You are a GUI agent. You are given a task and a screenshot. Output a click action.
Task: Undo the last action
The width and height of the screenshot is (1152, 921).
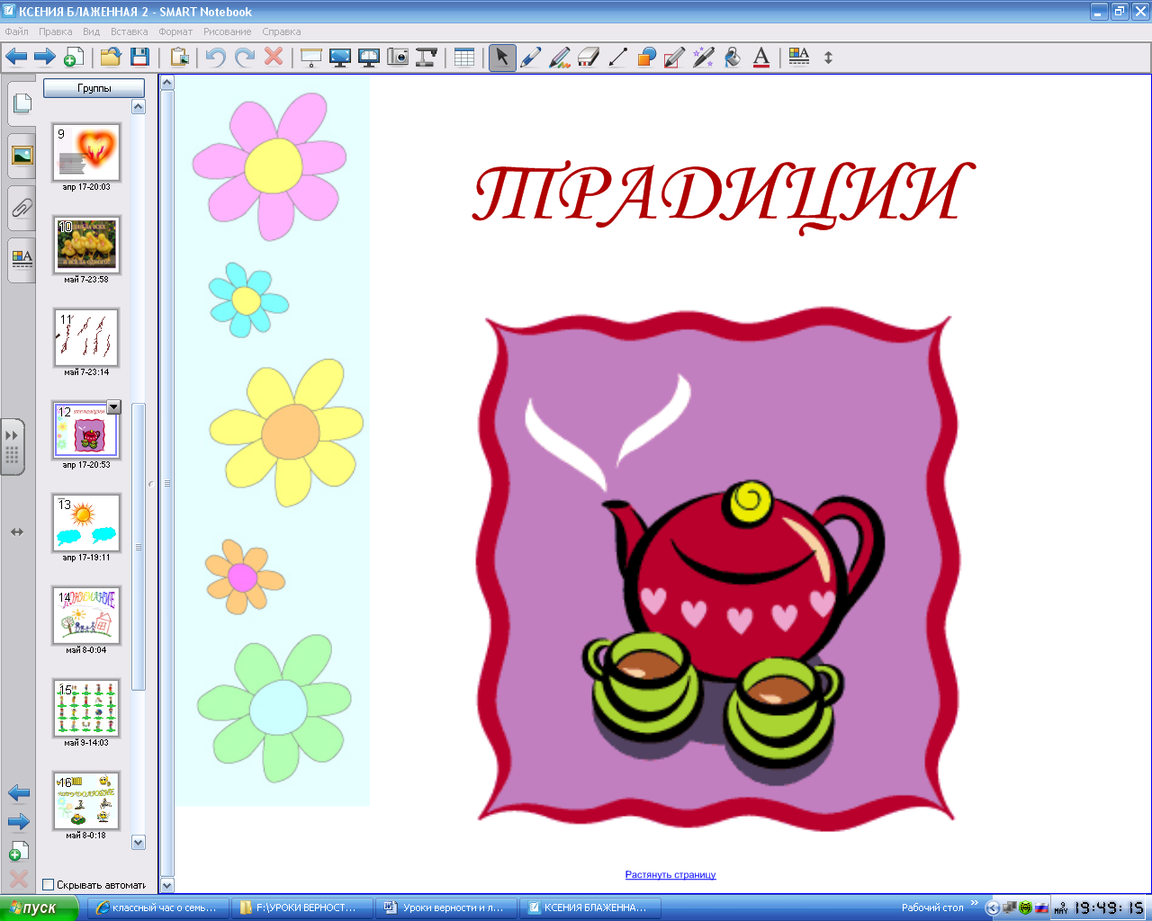[x=215, y=57]
